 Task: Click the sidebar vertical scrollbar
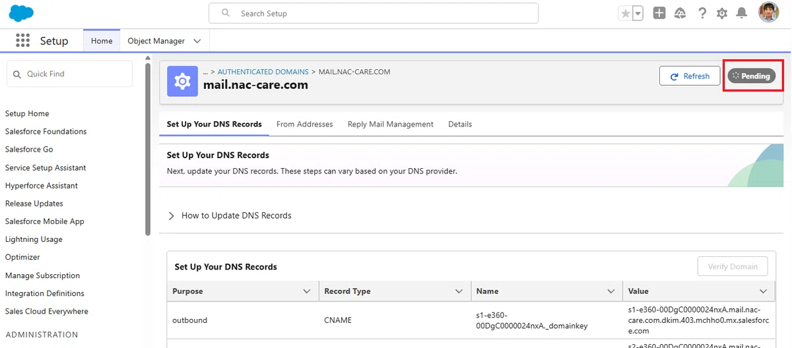click(148, 148)
